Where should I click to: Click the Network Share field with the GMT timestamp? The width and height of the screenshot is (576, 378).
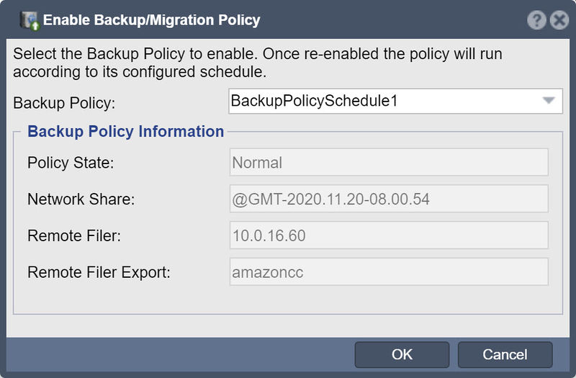(x=389, y=199)
